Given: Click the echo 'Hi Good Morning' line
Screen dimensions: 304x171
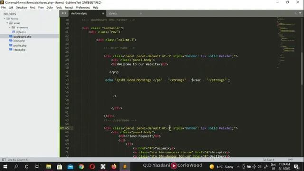Looking at the screenshot, I should click(168, 80).
